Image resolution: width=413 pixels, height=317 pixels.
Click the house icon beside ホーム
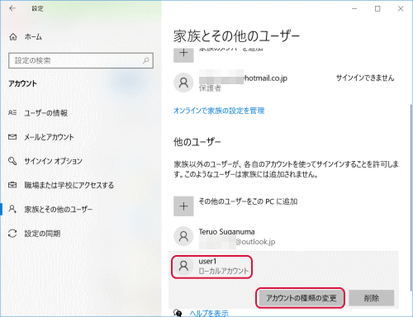[13, 36]
